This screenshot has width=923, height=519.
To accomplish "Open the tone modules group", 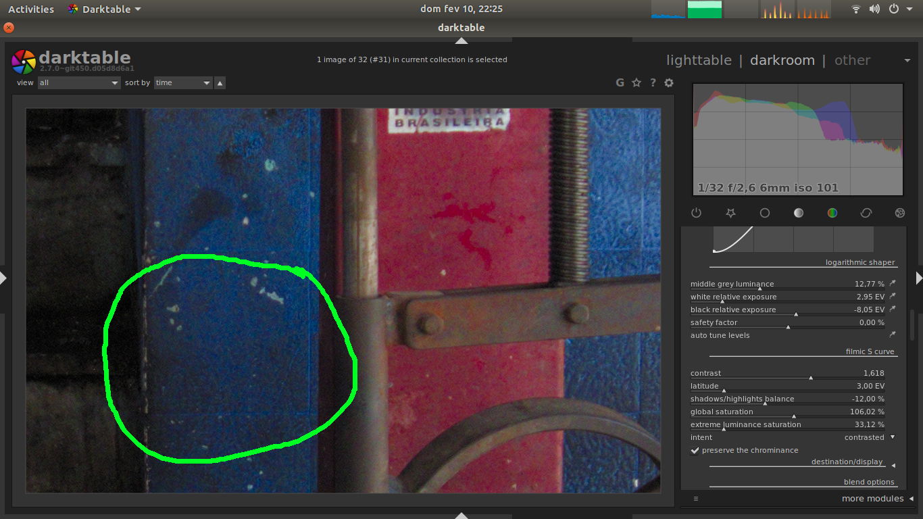I will (799, 213).
